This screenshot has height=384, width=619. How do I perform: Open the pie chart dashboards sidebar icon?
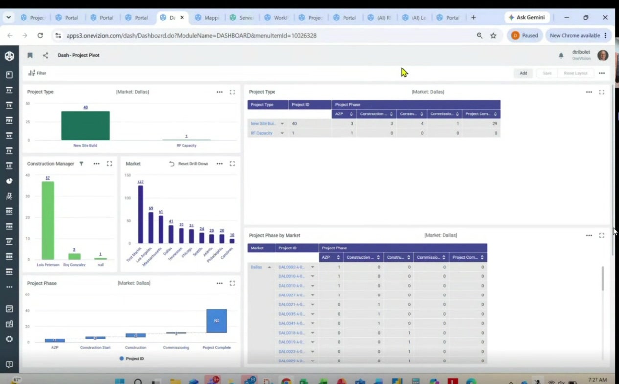(x=9, y=181)
